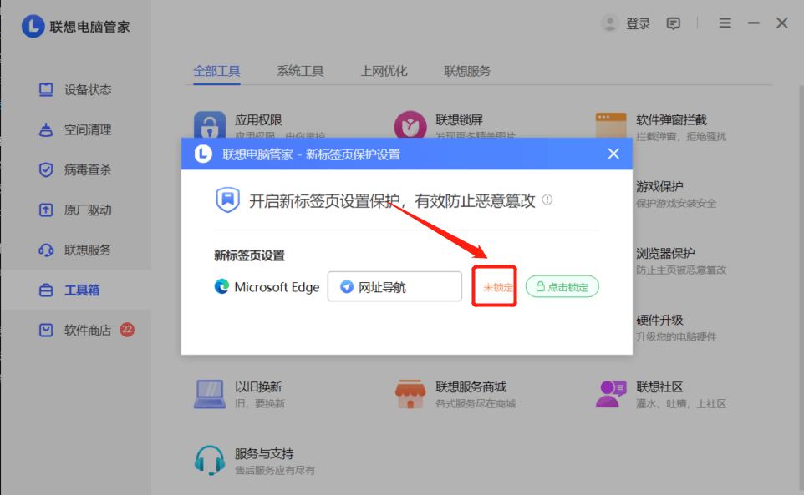Screen dimensions: 804x495
Task: Close the 新标签页保护设置 dialog
Action: pyautogui.click(x=613, y=154)
